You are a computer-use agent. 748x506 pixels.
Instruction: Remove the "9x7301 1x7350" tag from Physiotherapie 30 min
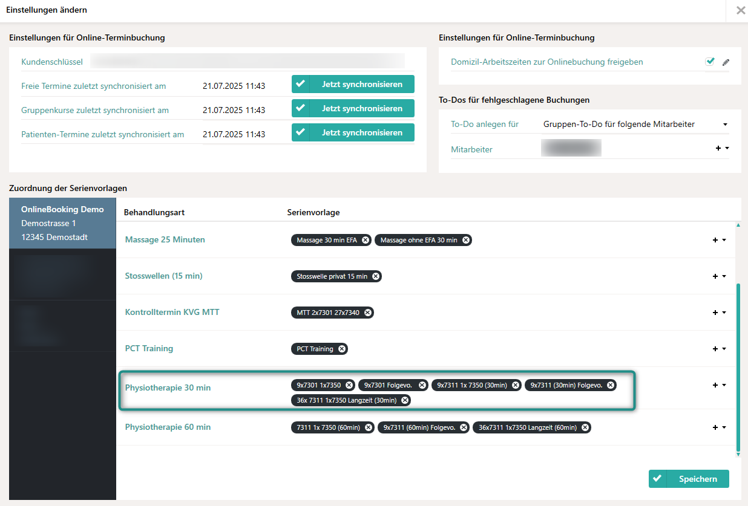[349, 385]
